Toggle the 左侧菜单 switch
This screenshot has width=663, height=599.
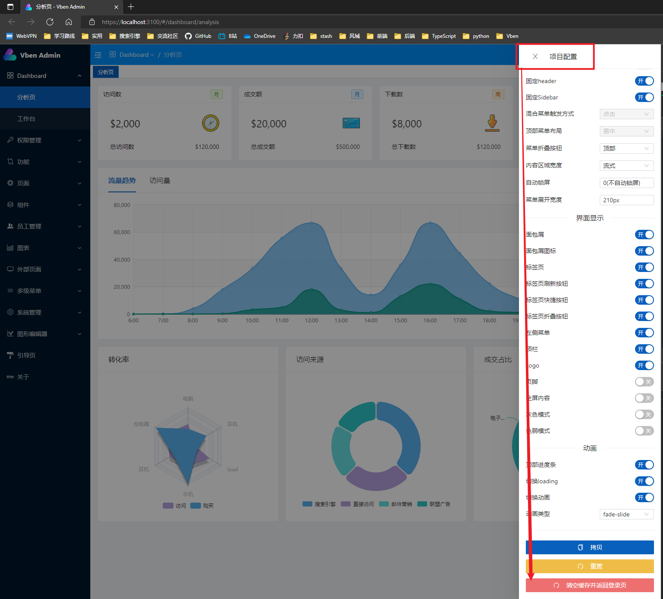[x=644, y=333]
